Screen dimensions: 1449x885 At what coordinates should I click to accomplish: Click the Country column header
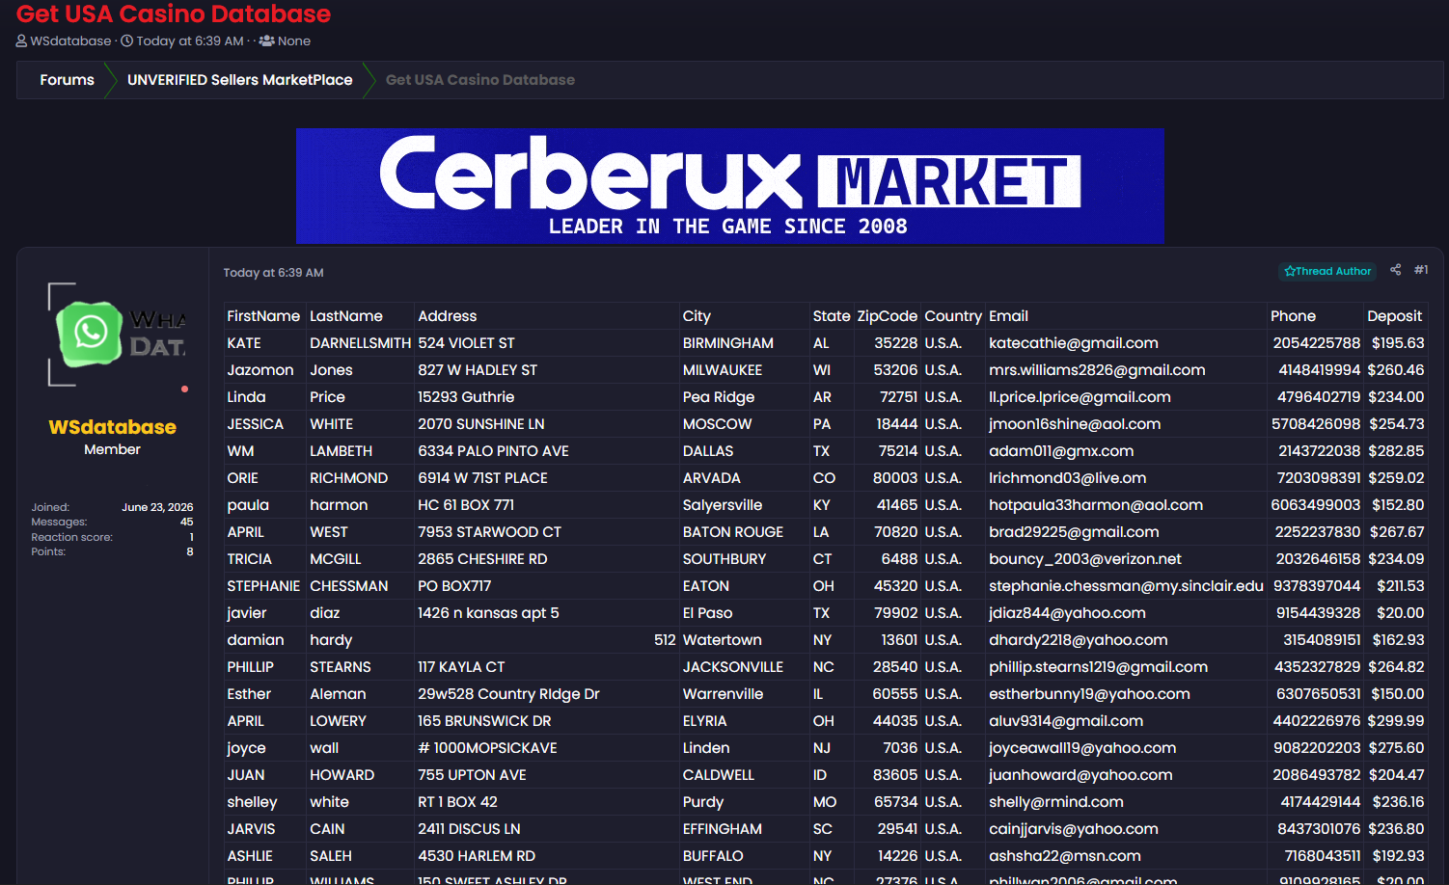[952, 316]
